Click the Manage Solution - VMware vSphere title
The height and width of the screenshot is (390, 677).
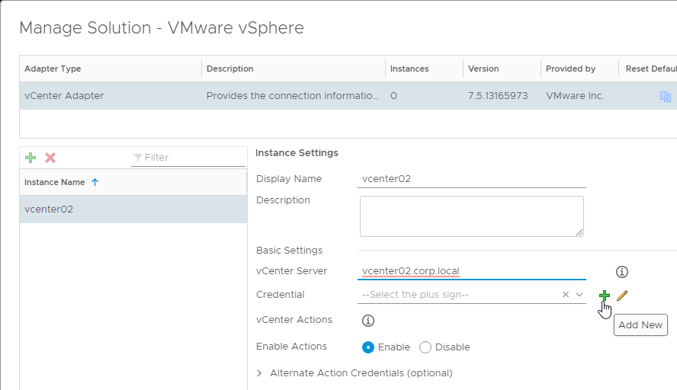point(162,27)
